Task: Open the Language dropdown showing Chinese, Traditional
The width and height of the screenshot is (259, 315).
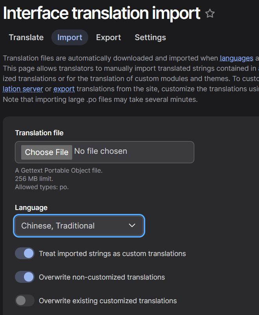Action: (78, 226)
